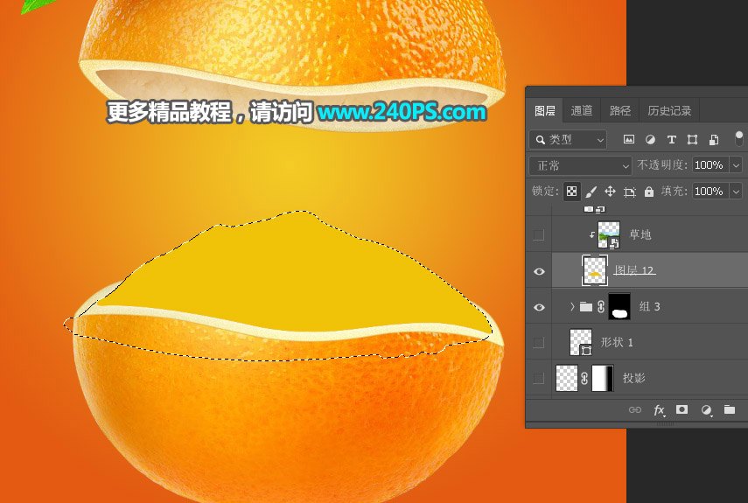Create new fill or adjustment layer
This screenshot has width=748, height=503.
click(x=706, y=410)
